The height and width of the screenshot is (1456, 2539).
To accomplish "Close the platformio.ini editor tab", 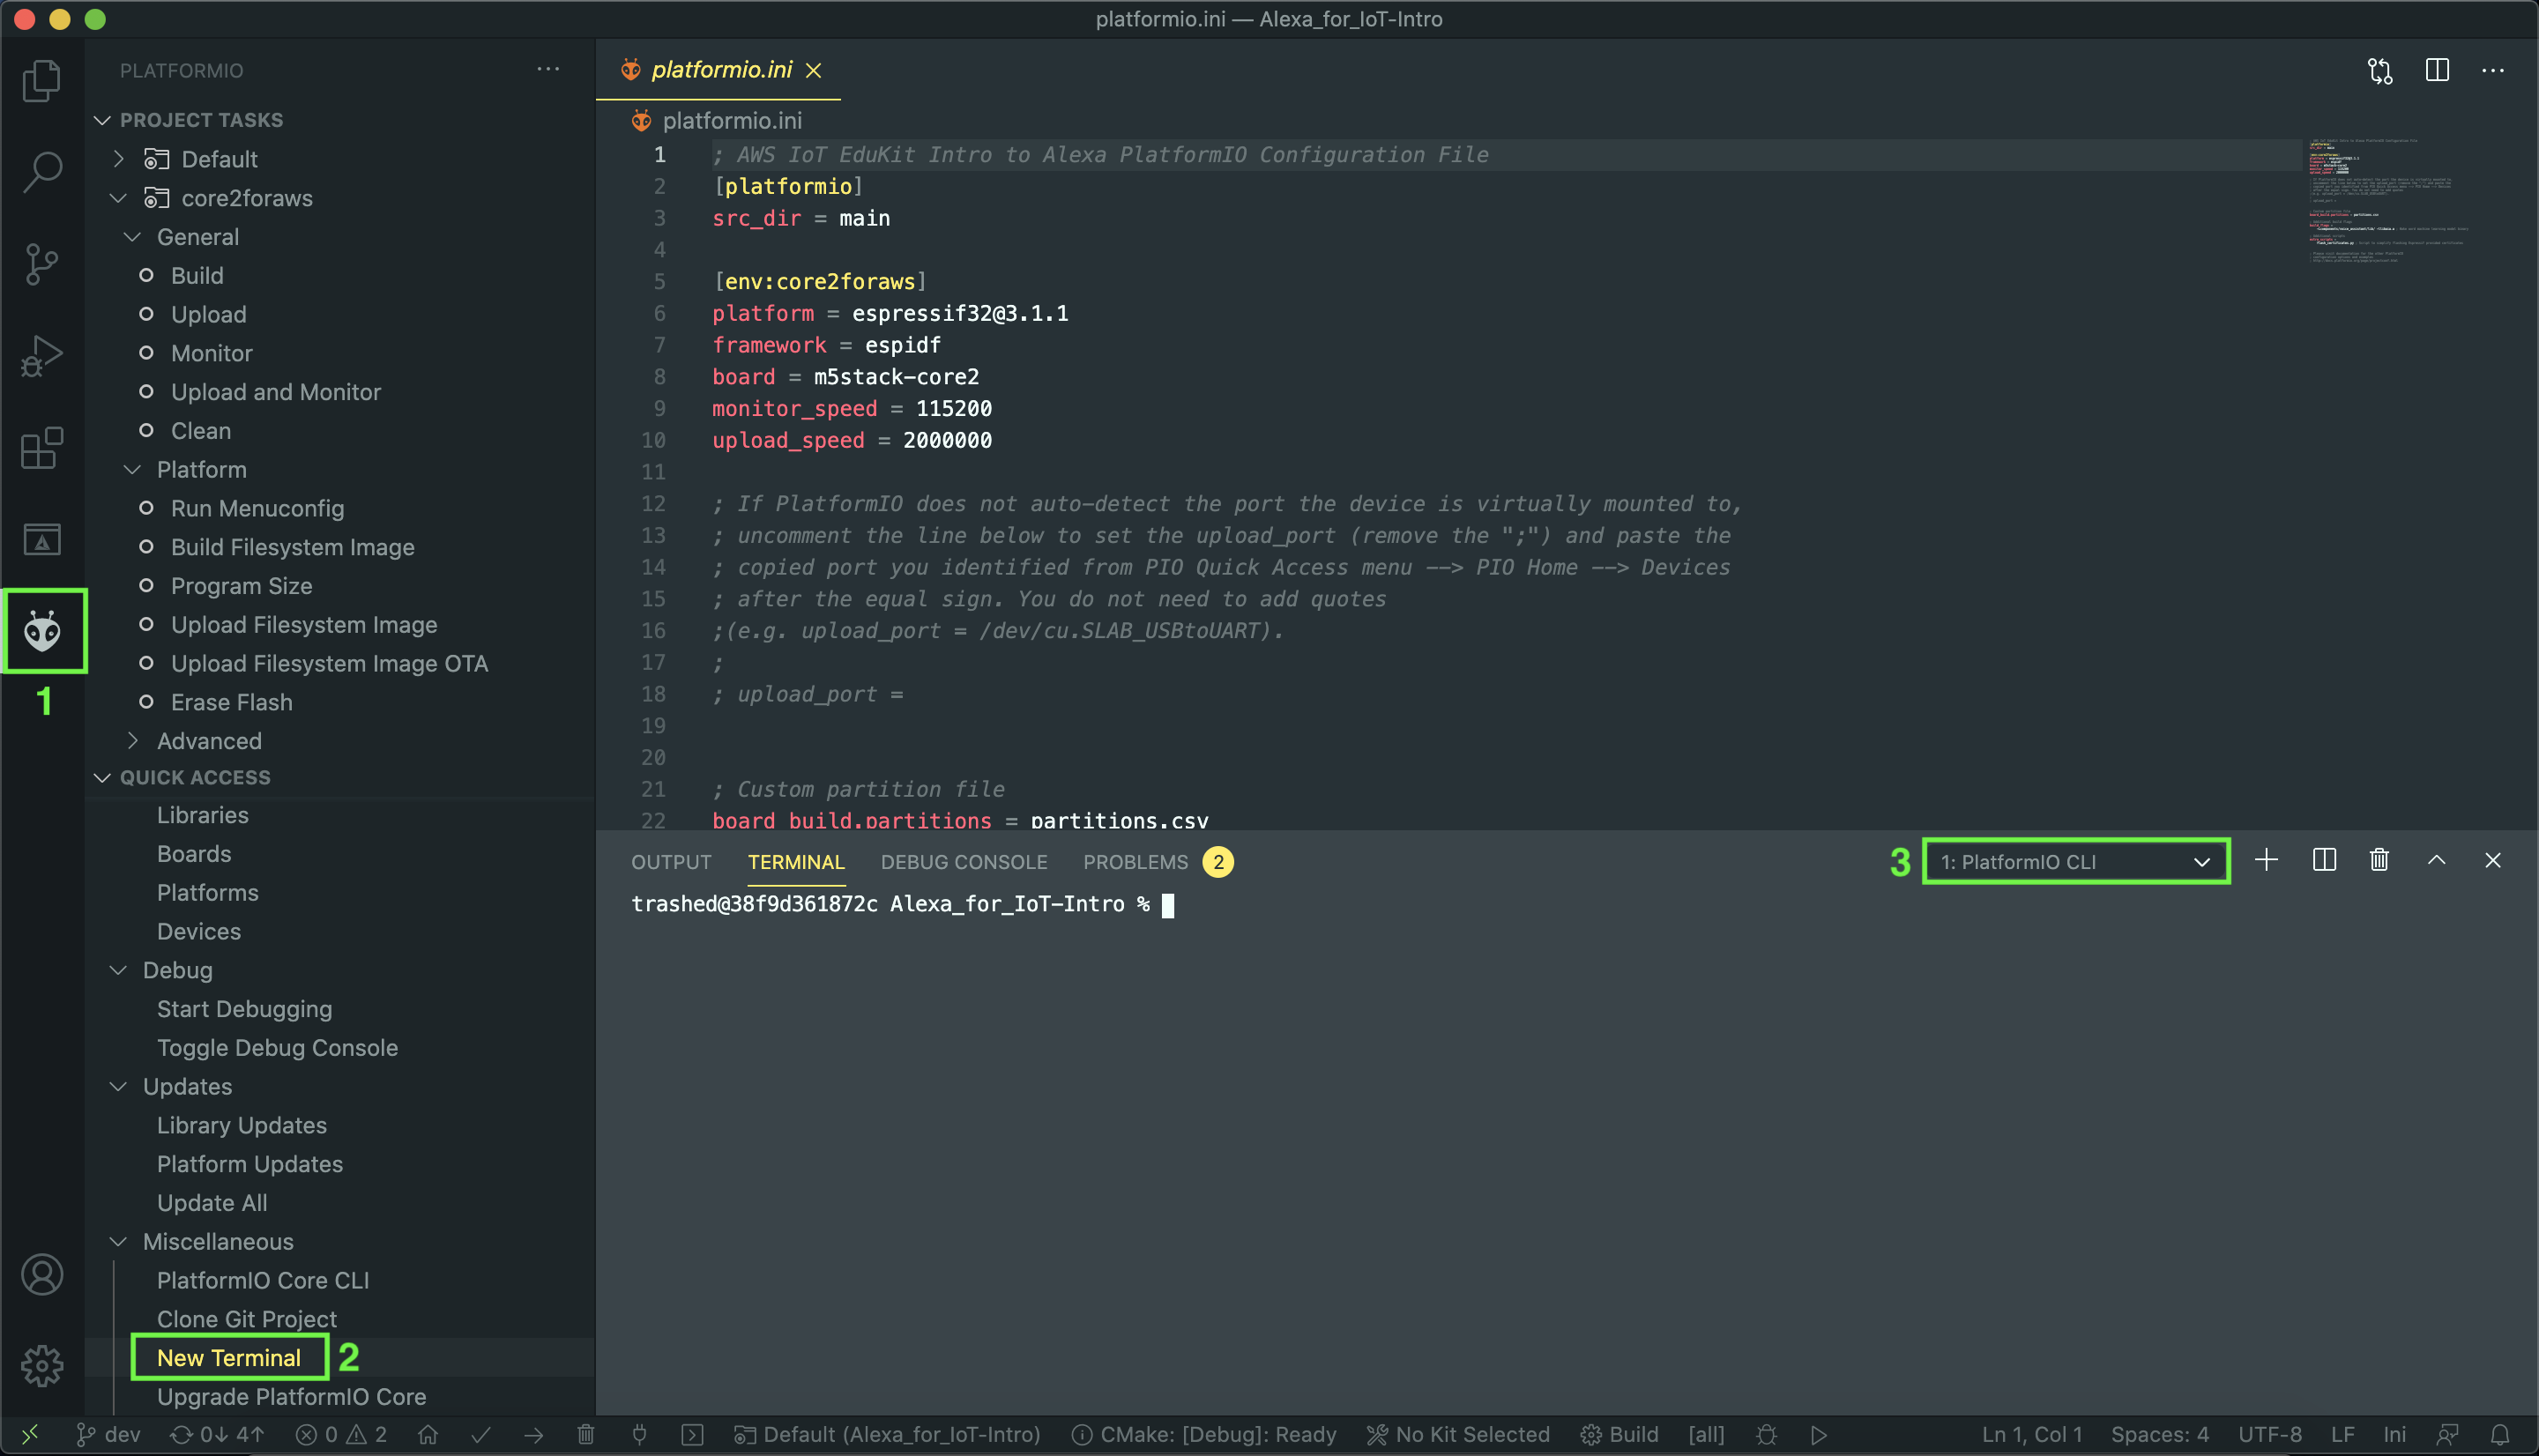I will tap(814, 70).
